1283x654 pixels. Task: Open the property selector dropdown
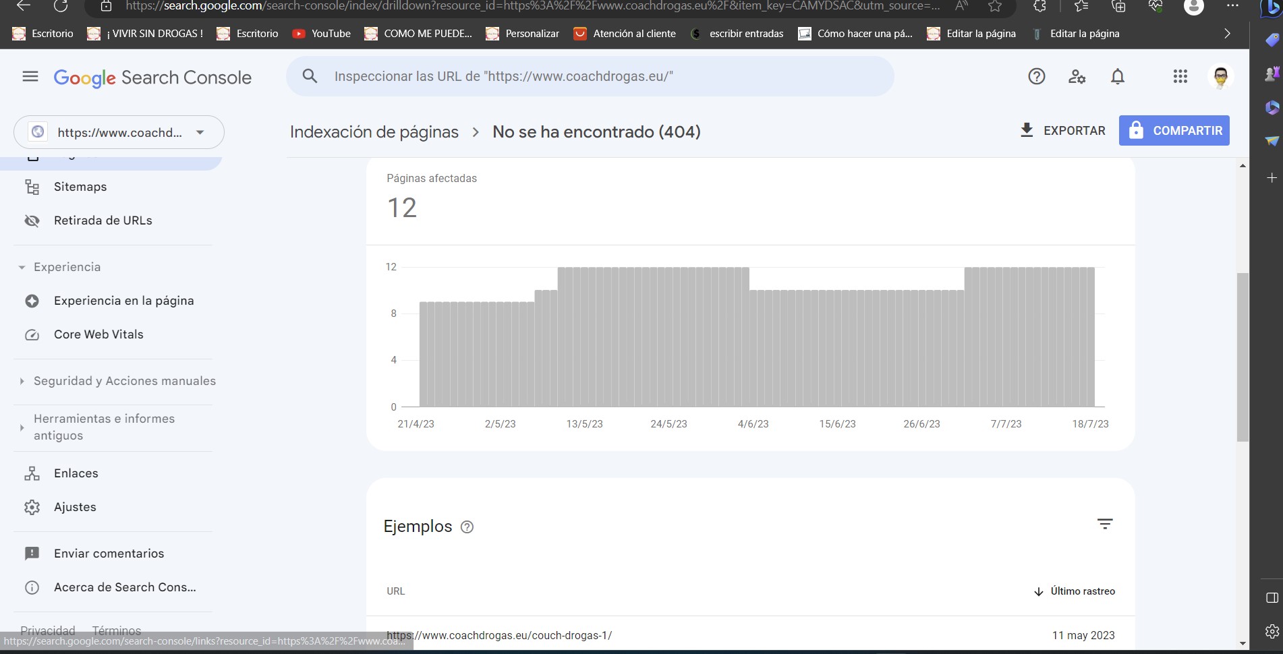(119, 132)
